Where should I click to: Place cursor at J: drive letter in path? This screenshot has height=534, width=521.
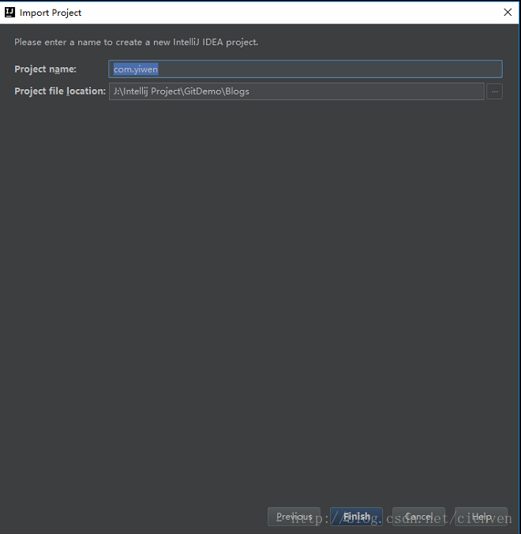pos(115,91)
